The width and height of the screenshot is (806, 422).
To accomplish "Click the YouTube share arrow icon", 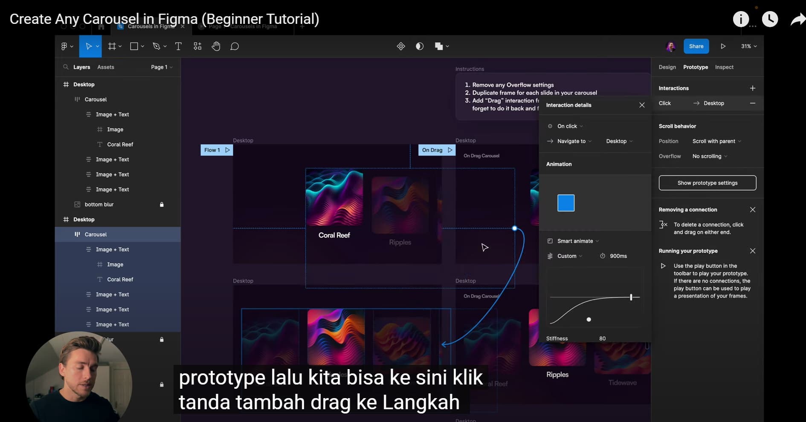I will click(797, 20).
